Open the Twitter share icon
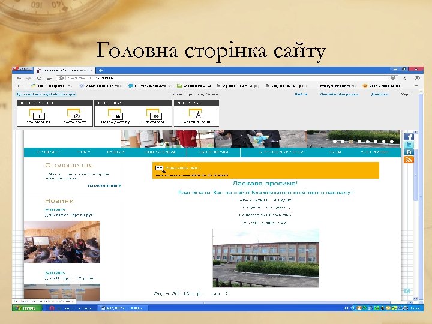The image size is (432, 324). 409,145
